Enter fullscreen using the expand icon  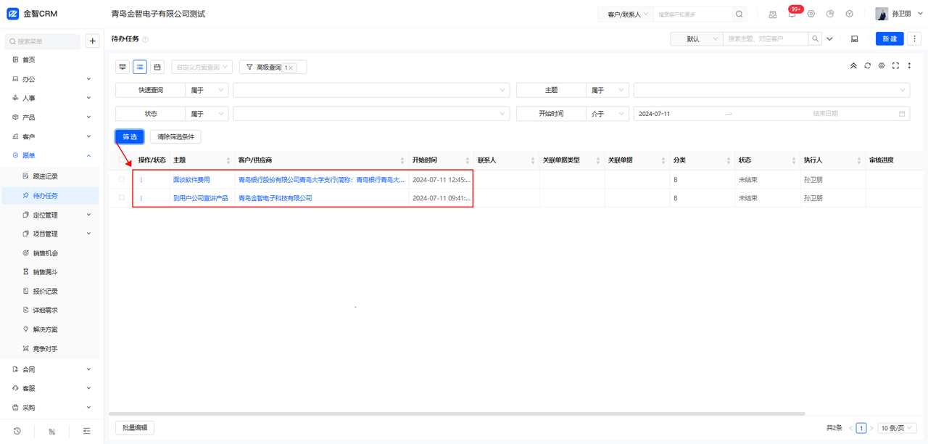[x=895, y=65]
